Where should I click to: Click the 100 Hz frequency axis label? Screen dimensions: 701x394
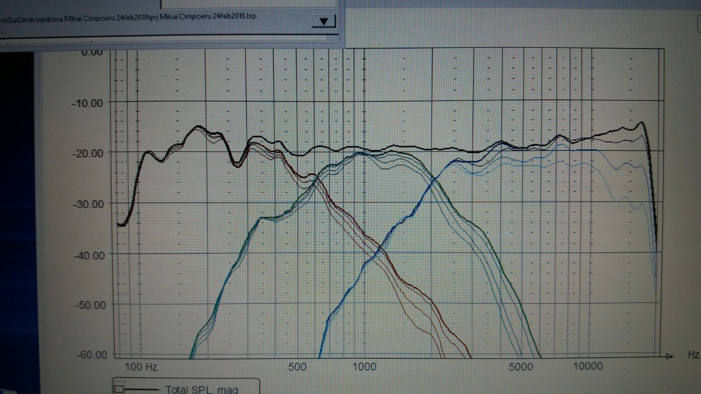(x=141, y=366)
